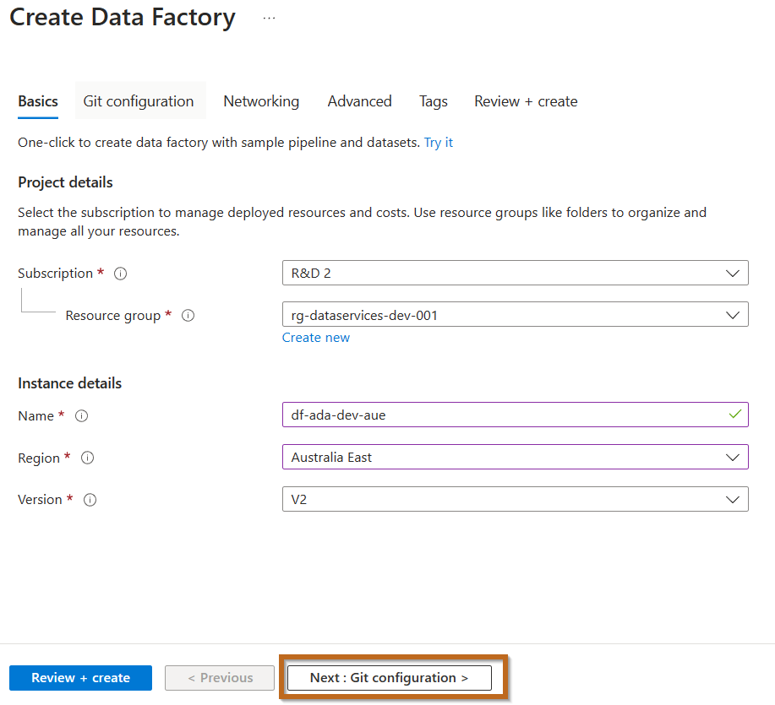Click the blue Review + create button
Screen dimensions: 775x705
(x=80, y=678)
